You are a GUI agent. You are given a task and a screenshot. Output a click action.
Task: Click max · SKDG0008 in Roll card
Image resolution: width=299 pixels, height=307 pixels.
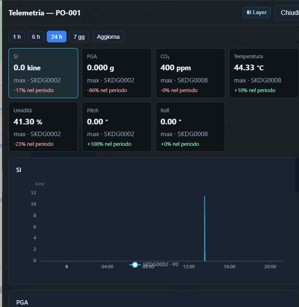tap(184, 134)
